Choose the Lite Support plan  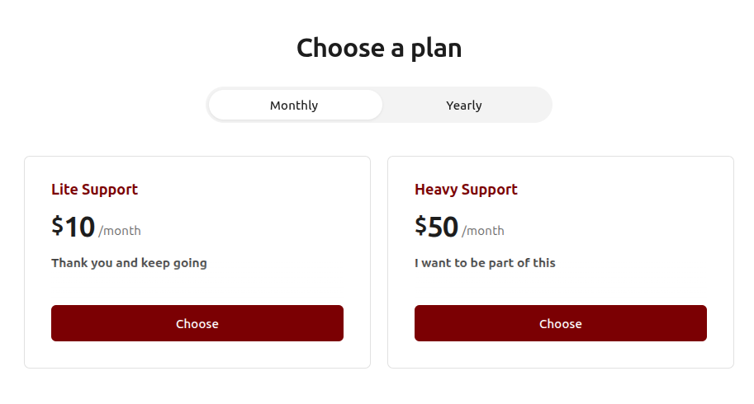tap(197, 323)
